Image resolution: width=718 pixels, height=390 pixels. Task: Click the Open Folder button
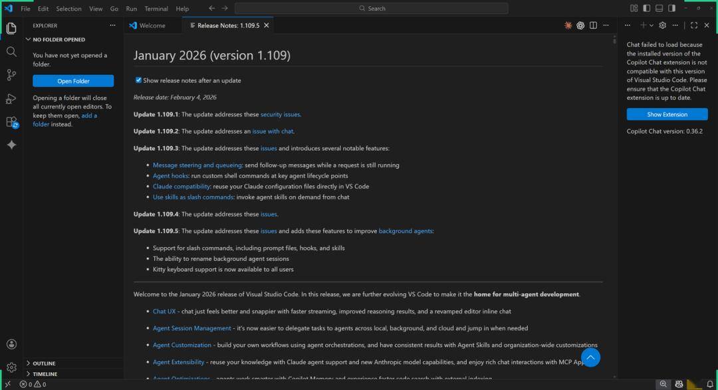coord(73,81)
